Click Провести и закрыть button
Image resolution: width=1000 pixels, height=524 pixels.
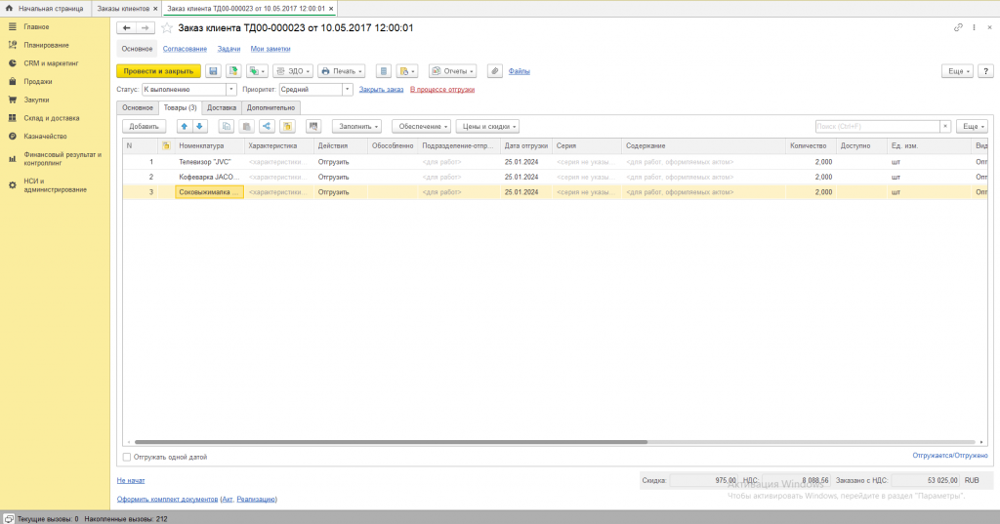point(159,71)
